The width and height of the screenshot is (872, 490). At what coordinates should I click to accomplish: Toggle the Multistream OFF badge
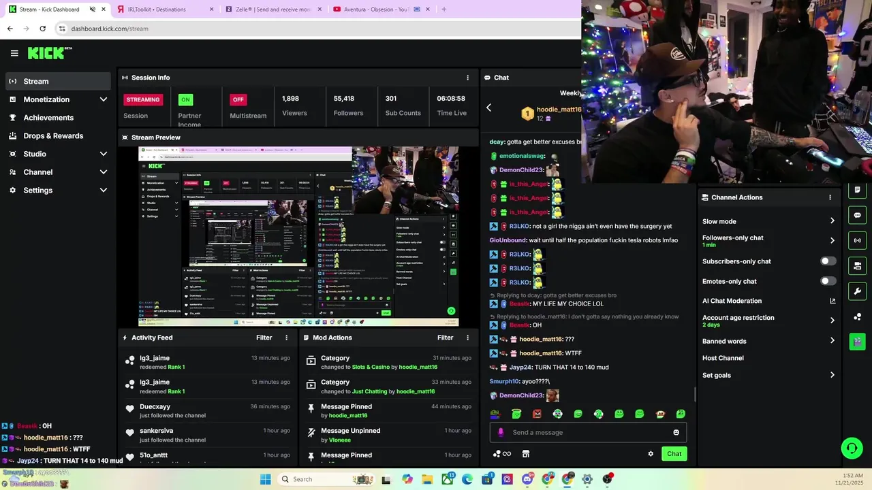point(238,99)
